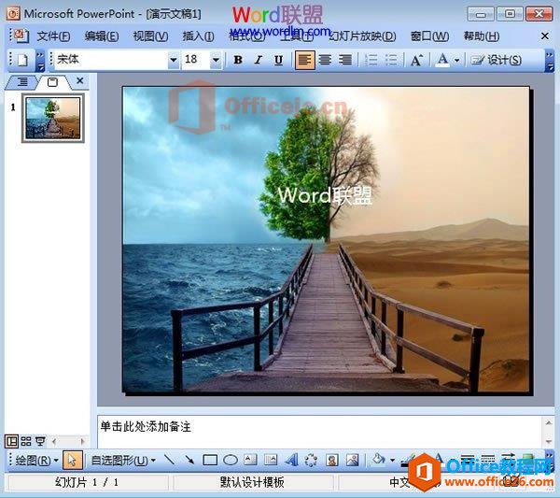The image size is (560, 498).
Task: Apply right text alignment
Action: click(x=345, y=60)
